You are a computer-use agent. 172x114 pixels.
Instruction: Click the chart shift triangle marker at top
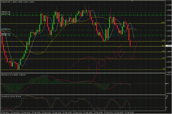(x=132, y=1)
